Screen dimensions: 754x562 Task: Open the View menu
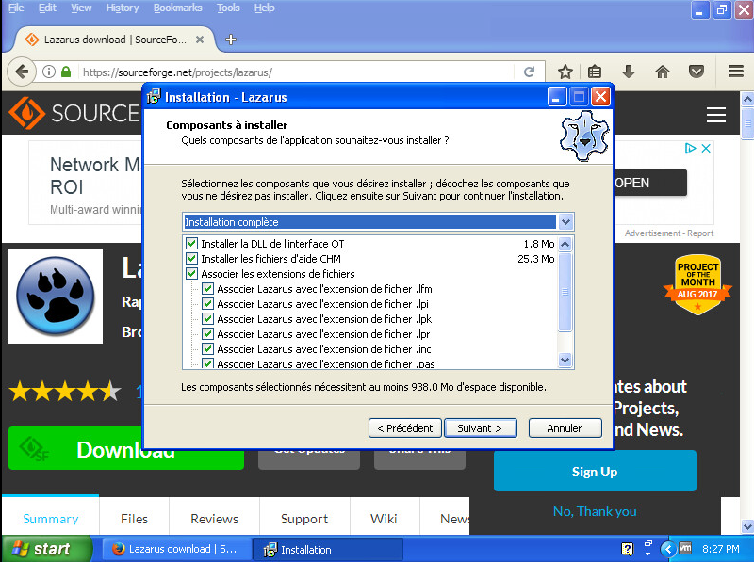[x=81, y=8]
